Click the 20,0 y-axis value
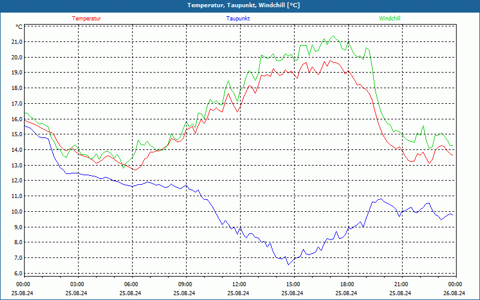This screenshot has height=300, width=480. tap(17, 57)
